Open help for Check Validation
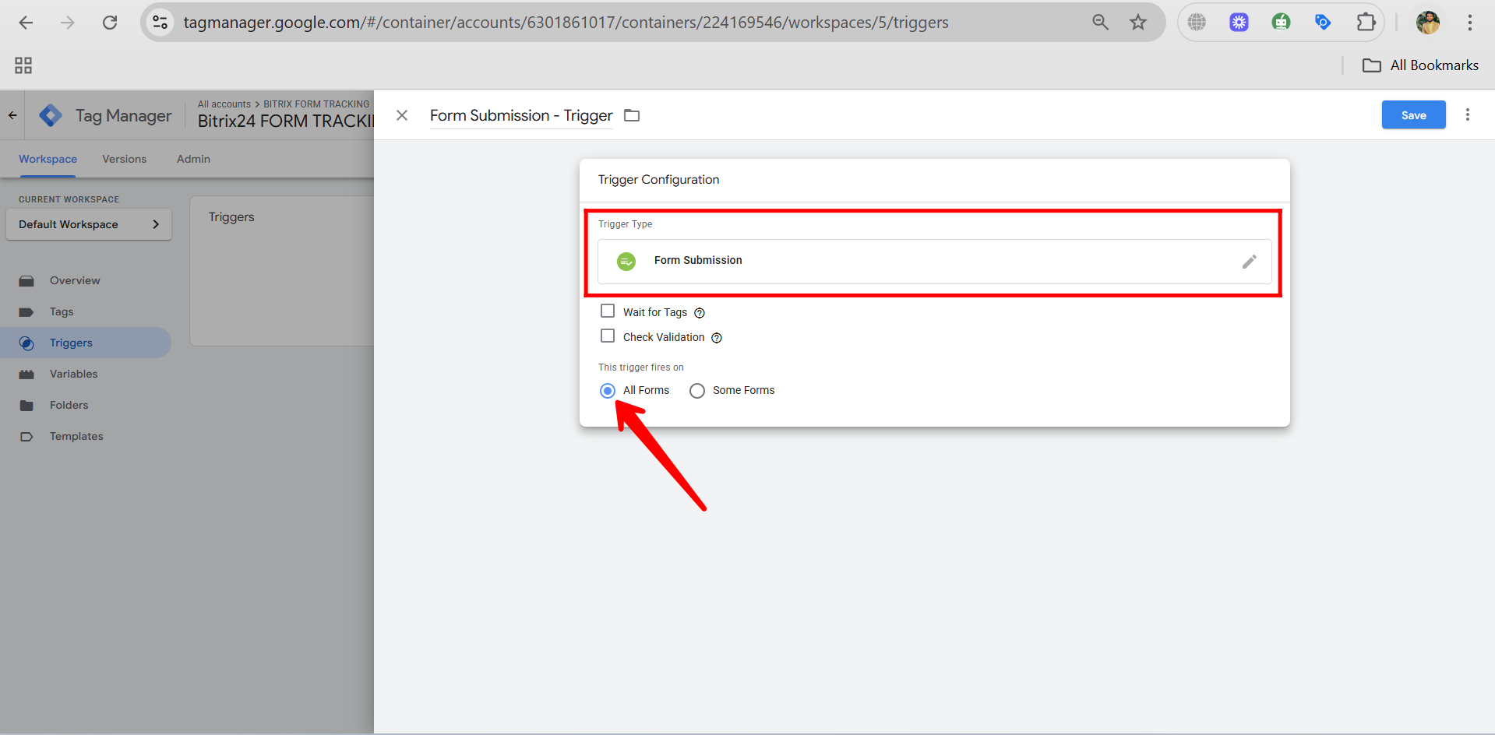This screenshot has width=1495, height=735. click(717, 338)
